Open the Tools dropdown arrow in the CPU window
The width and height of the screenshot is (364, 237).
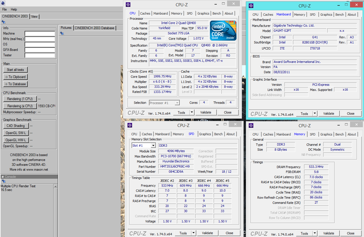point(192,112)
